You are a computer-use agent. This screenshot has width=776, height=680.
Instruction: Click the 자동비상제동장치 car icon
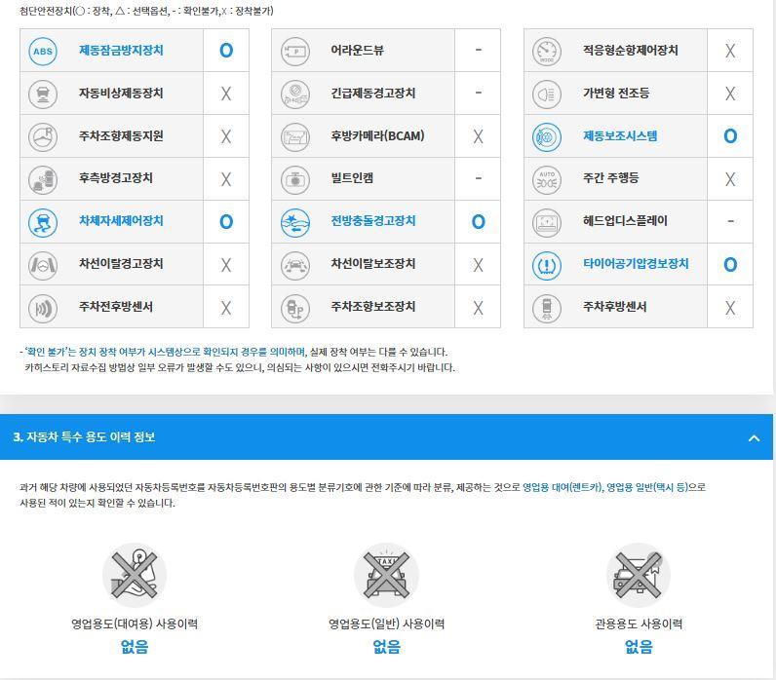point(43,94)
